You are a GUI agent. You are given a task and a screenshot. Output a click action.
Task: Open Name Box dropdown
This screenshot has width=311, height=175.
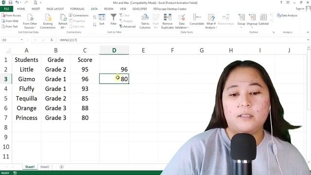21,40
